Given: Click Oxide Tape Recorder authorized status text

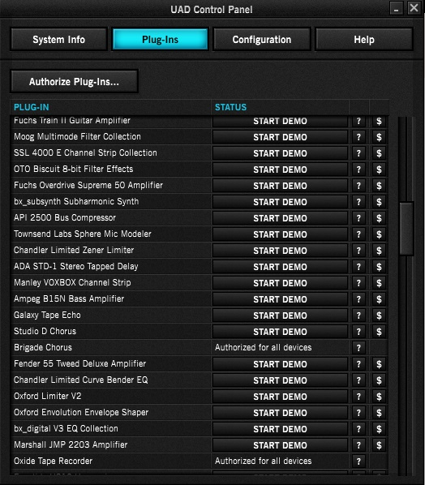Looking at the screenshot, I should (264, 461).
